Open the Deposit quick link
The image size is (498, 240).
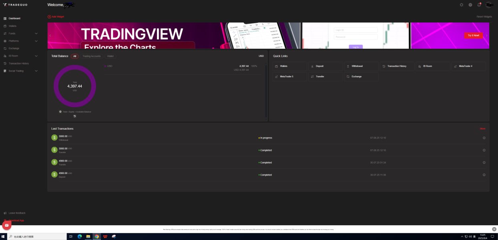coord(325,66)
